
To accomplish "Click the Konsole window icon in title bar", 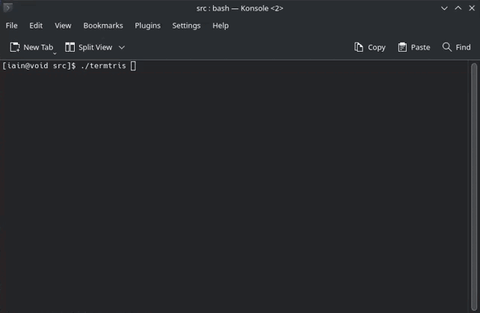I will click(x=7, y=7).
